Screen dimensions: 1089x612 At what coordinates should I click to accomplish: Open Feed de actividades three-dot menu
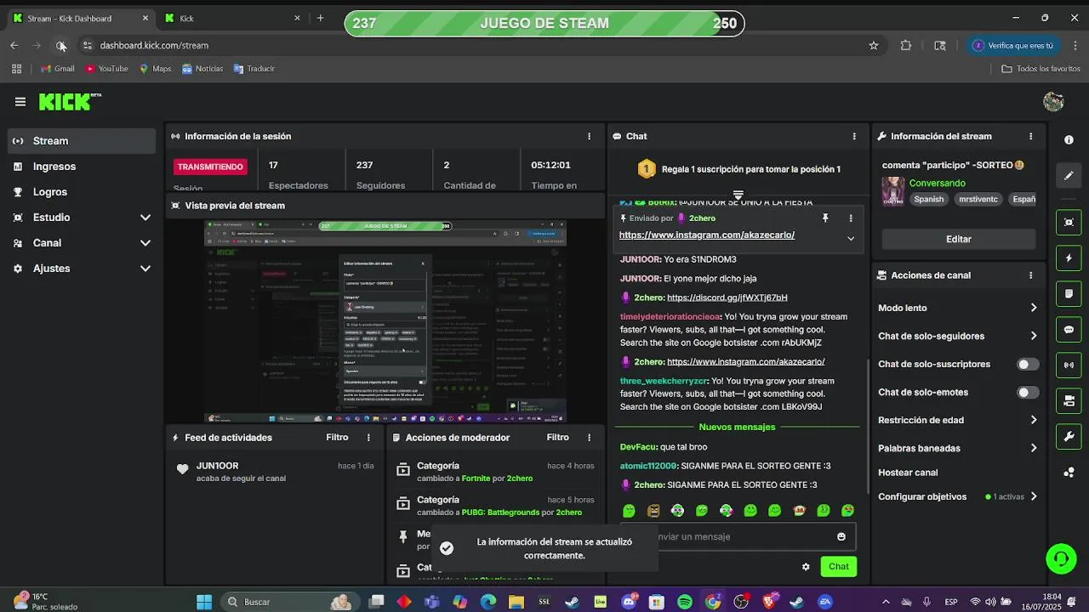coord(368,438)
